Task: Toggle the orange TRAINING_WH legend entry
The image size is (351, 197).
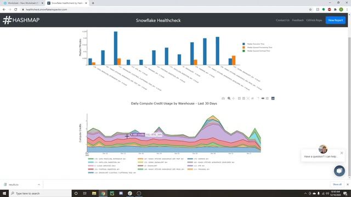Action: pyautogui.click(x=199, y=169)
